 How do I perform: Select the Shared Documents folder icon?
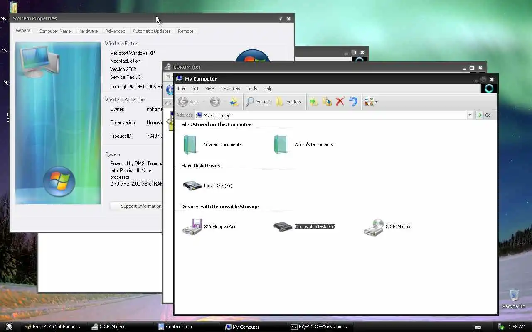click(191, 144)
